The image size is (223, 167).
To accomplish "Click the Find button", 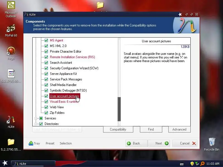I will pos(151,129).
